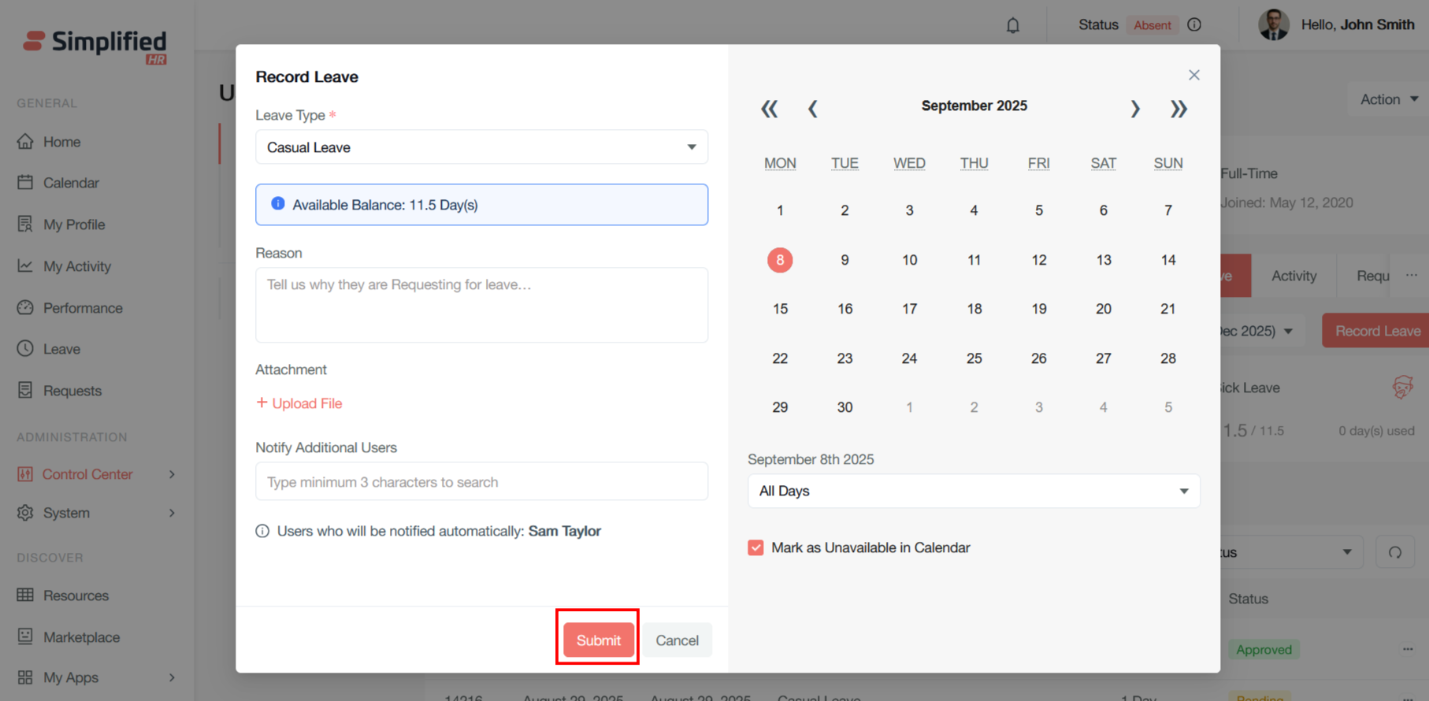Switch to the Activity tab

pos(1293,276)
